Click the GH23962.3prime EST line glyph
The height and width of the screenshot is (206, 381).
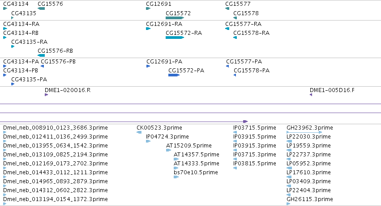[304, 132]
